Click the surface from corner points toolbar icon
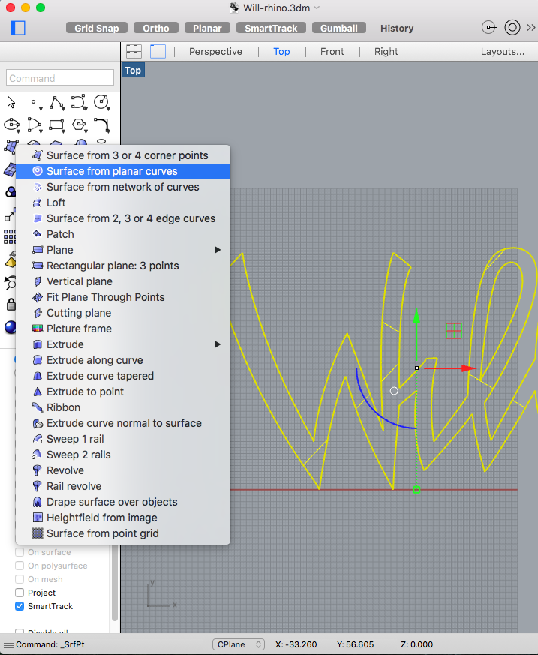 coord(10,146)
